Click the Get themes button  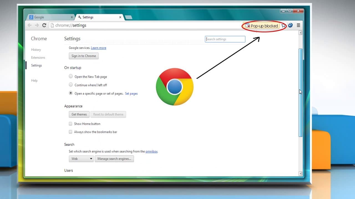click(79, 114)
